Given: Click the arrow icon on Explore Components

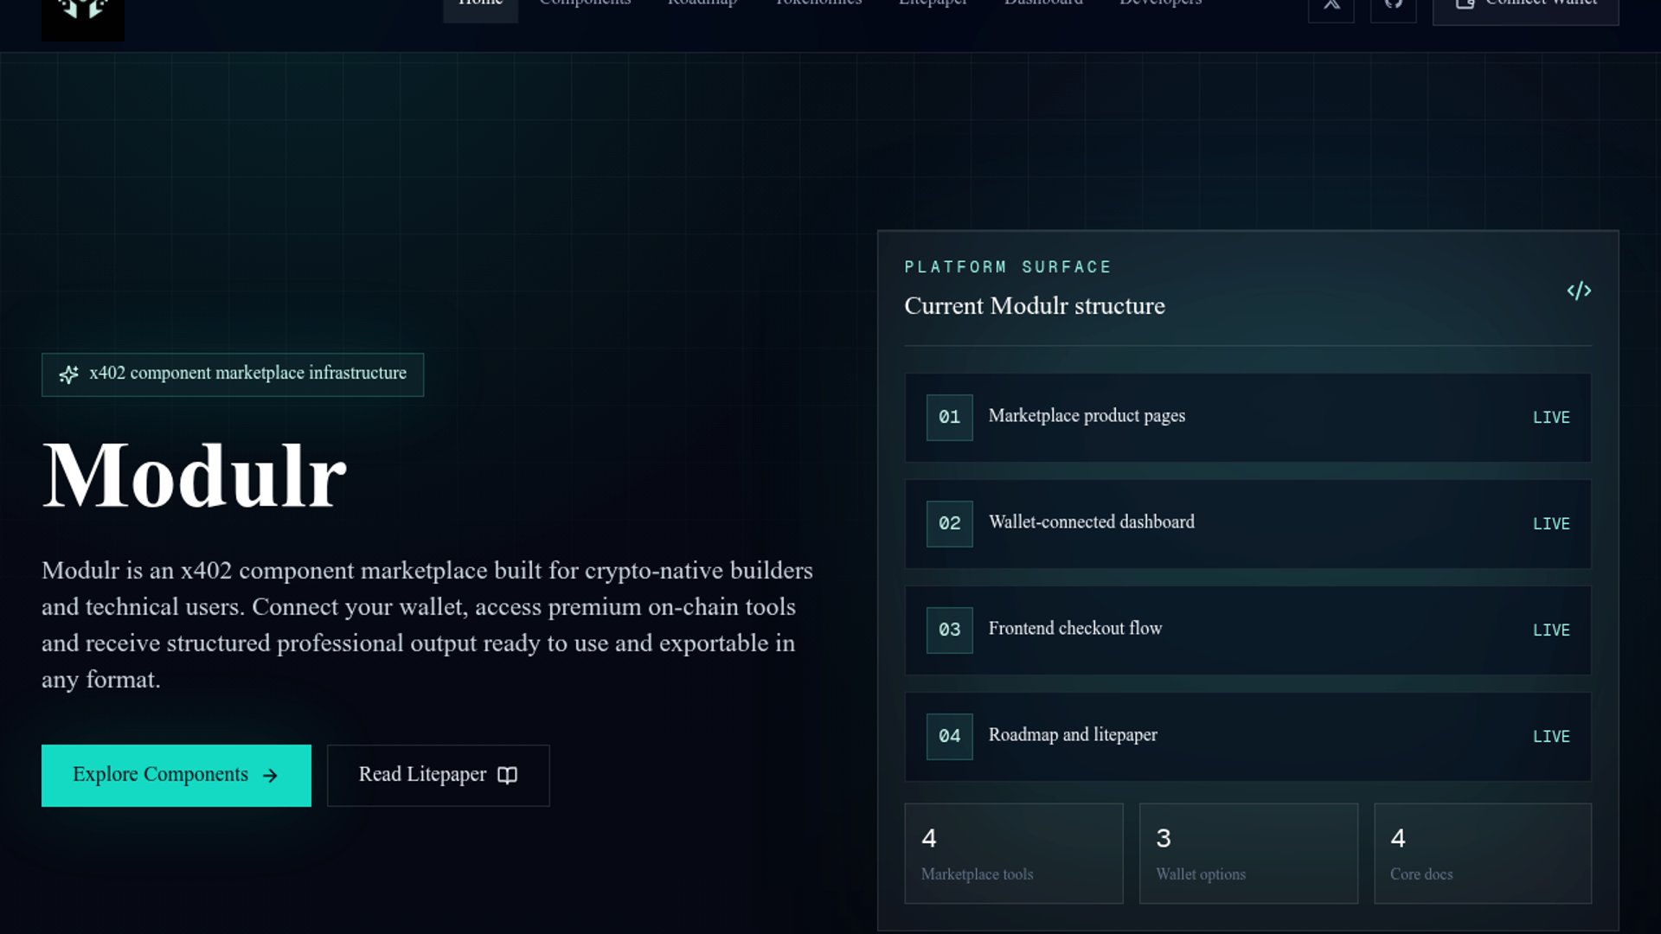Looking at the screenshot, I should pyautogui.click(x=270, y=776).
